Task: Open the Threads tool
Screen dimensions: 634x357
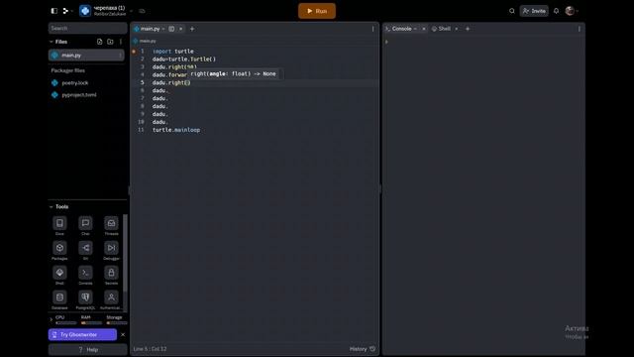Action: click(x=111, y=225)
